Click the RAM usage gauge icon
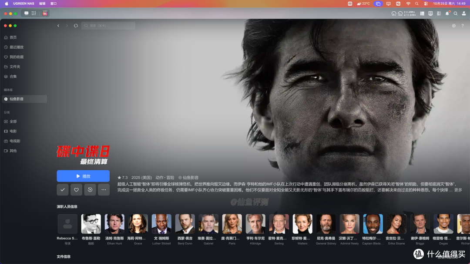This screenshot has height=264, width=470. click(400, 13)
